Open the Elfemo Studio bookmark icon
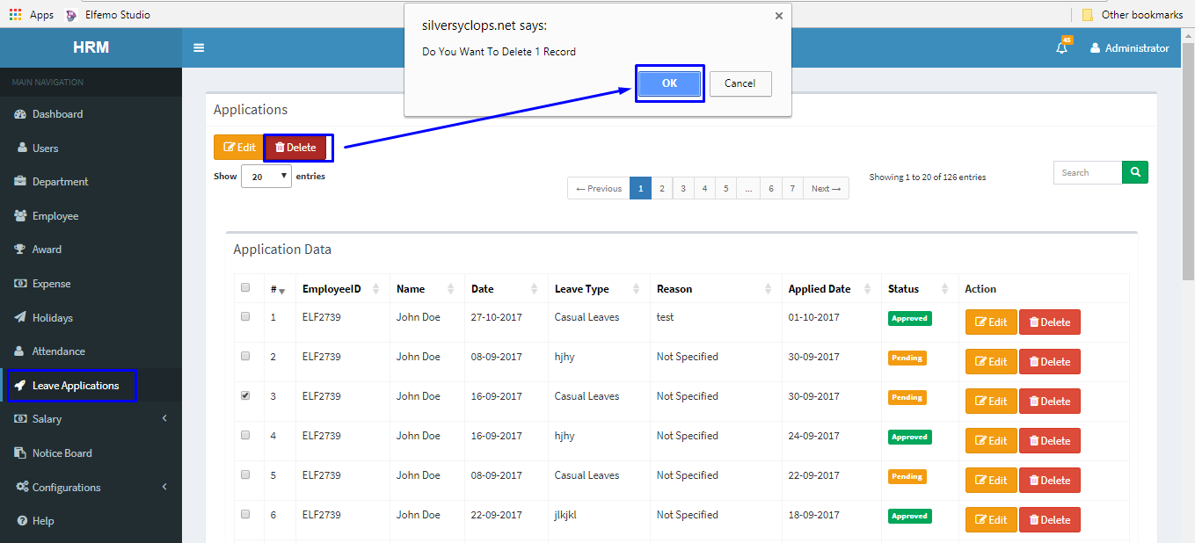This screenshot has height=543, width=1195. click(71, 14)
